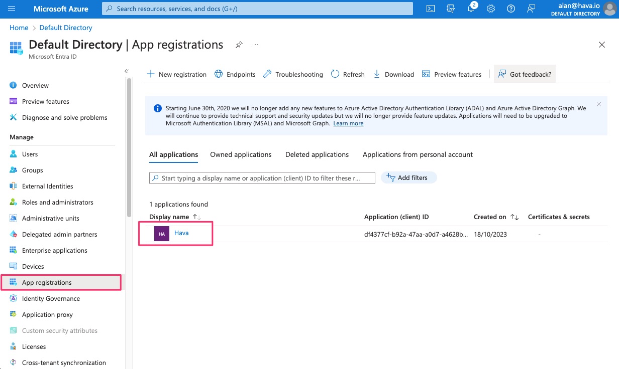
Task: Click the application filter search box
Action: [x=262, y=178]
